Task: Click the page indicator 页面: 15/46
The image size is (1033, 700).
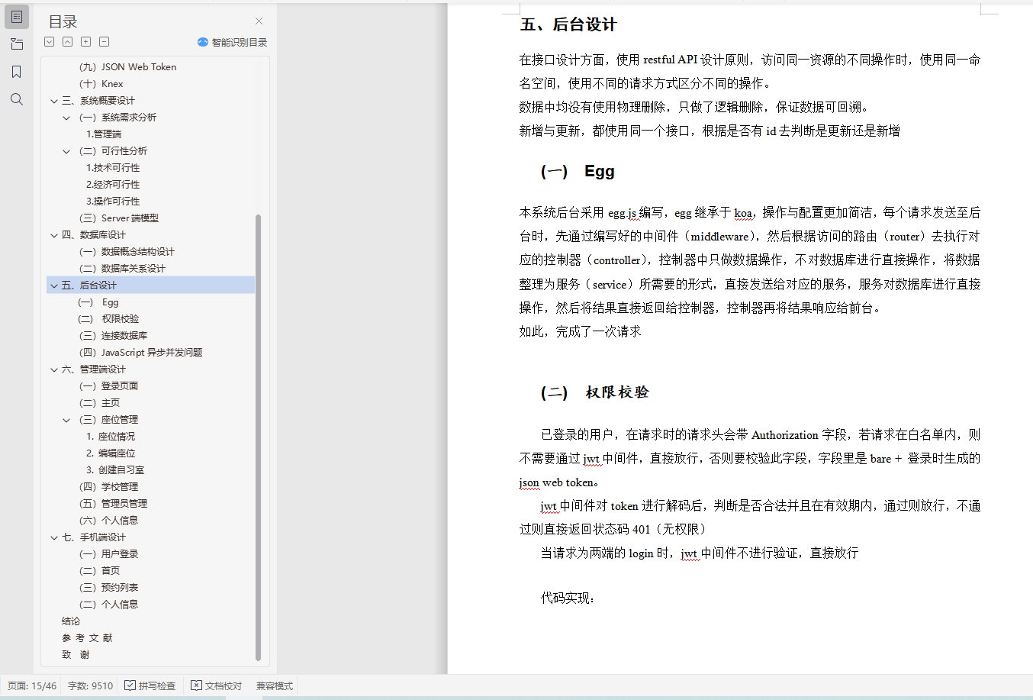Action: point(32,685)
